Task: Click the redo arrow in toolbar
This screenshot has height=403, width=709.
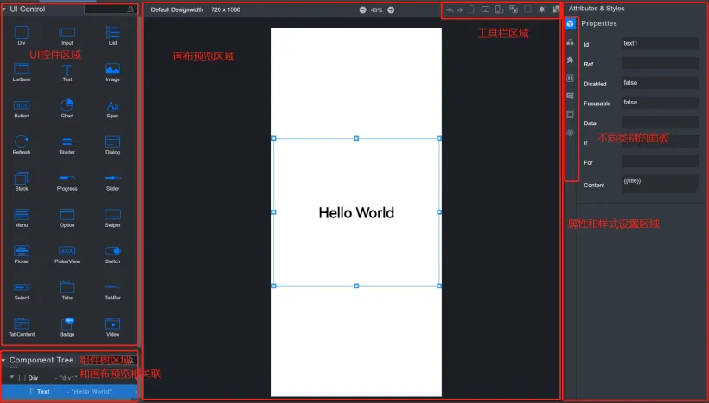Action: [x=460, y=10]
